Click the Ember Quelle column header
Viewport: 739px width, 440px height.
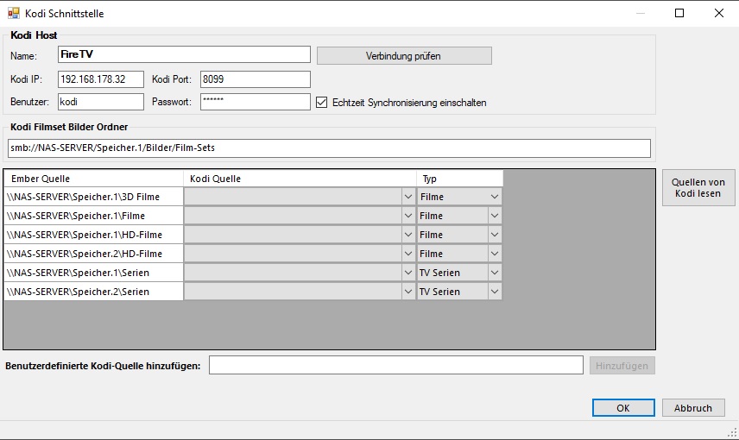pos(94,179)
